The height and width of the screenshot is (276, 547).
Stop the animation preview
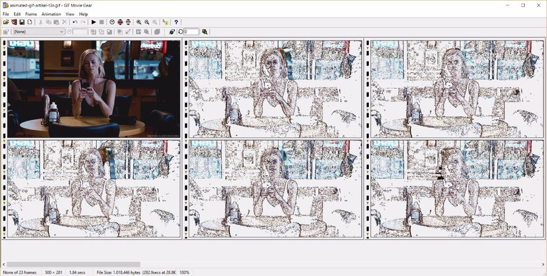point(102,22)
